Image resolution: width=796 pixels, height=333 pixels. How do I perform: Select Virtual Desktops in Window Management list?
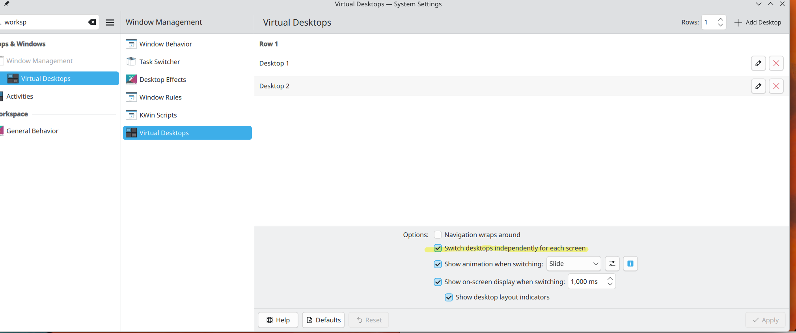click(x=187, y=133)
